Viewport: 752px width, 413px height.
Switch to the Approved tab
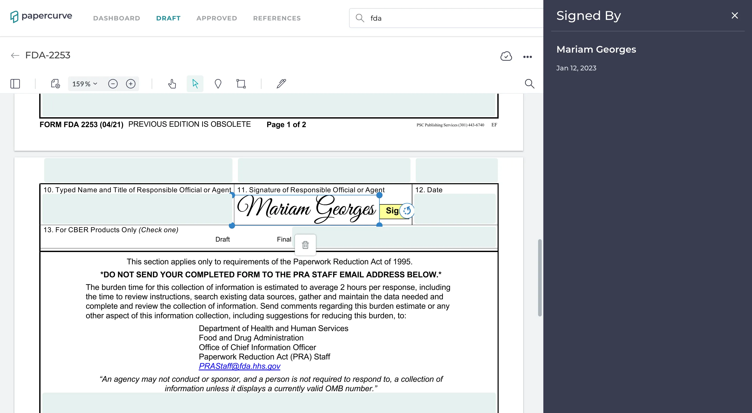pos(217,18)
